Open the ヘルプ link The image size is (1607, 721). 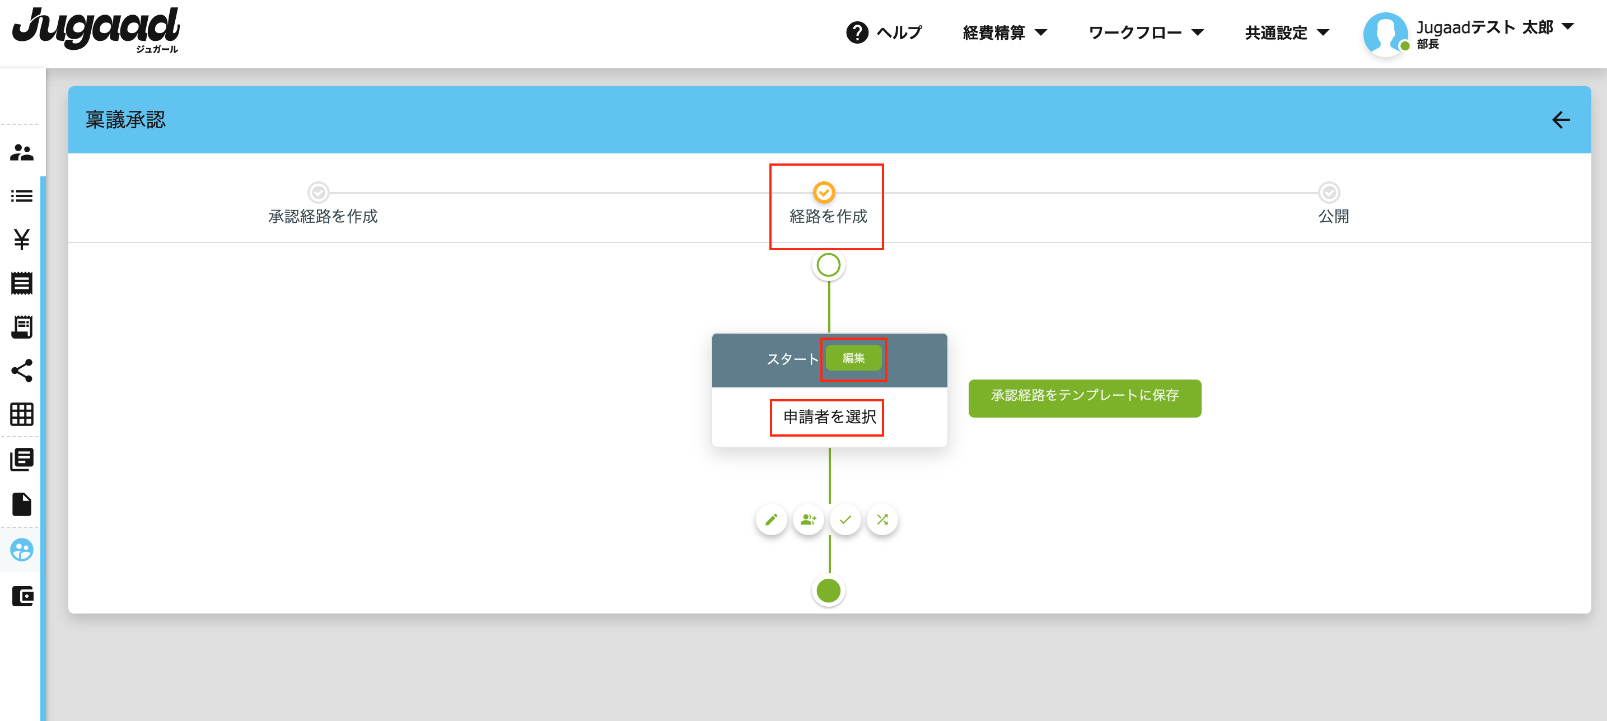pyautogui.click(x=899, y=32)
